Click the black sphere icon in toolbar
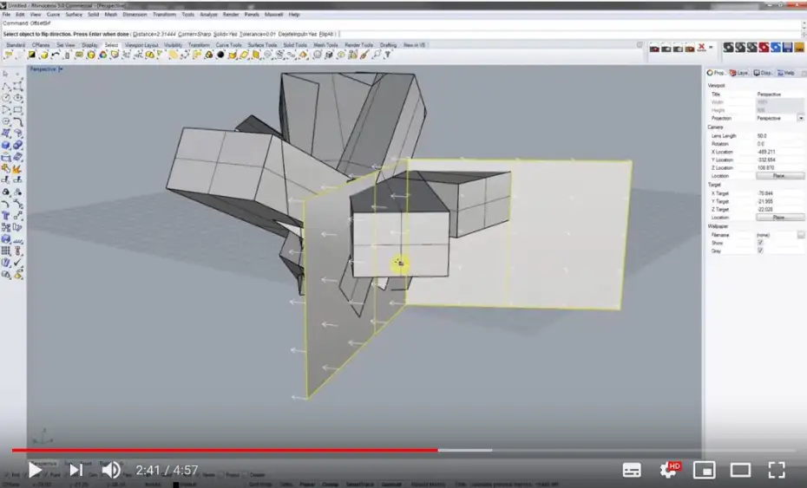 point(220,55)
